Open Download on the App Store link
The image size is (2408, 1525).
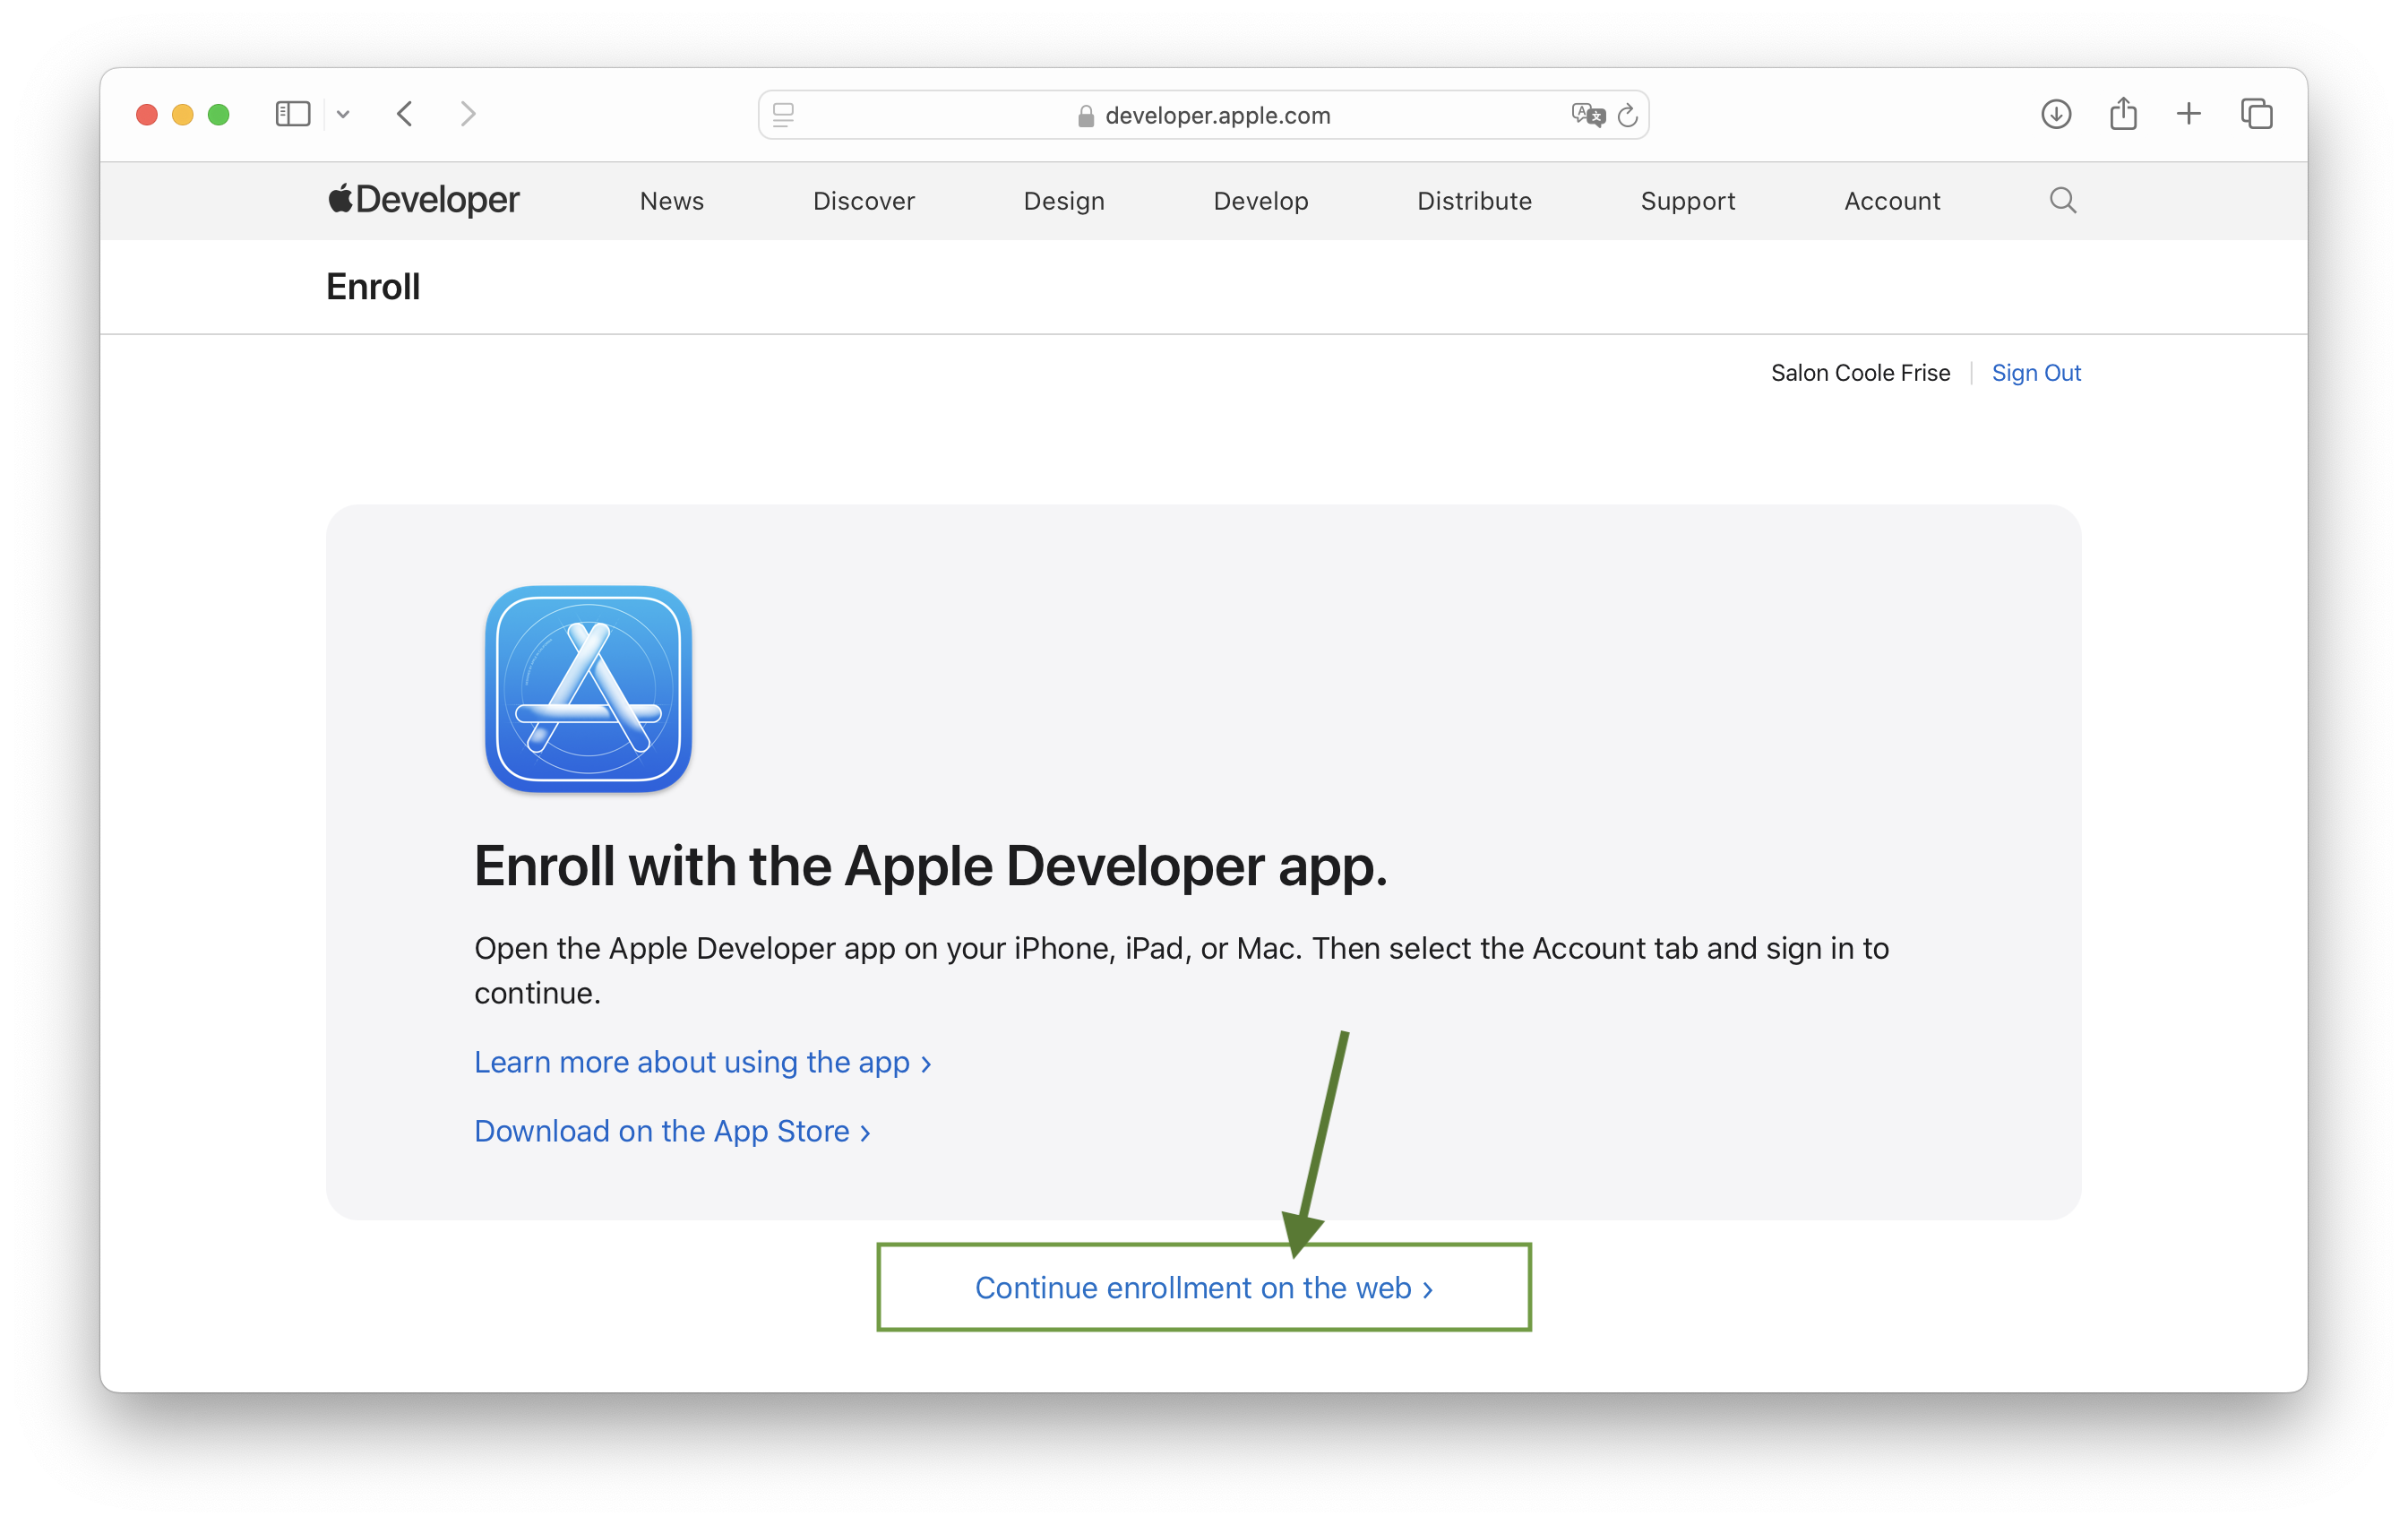[672, 1131]
